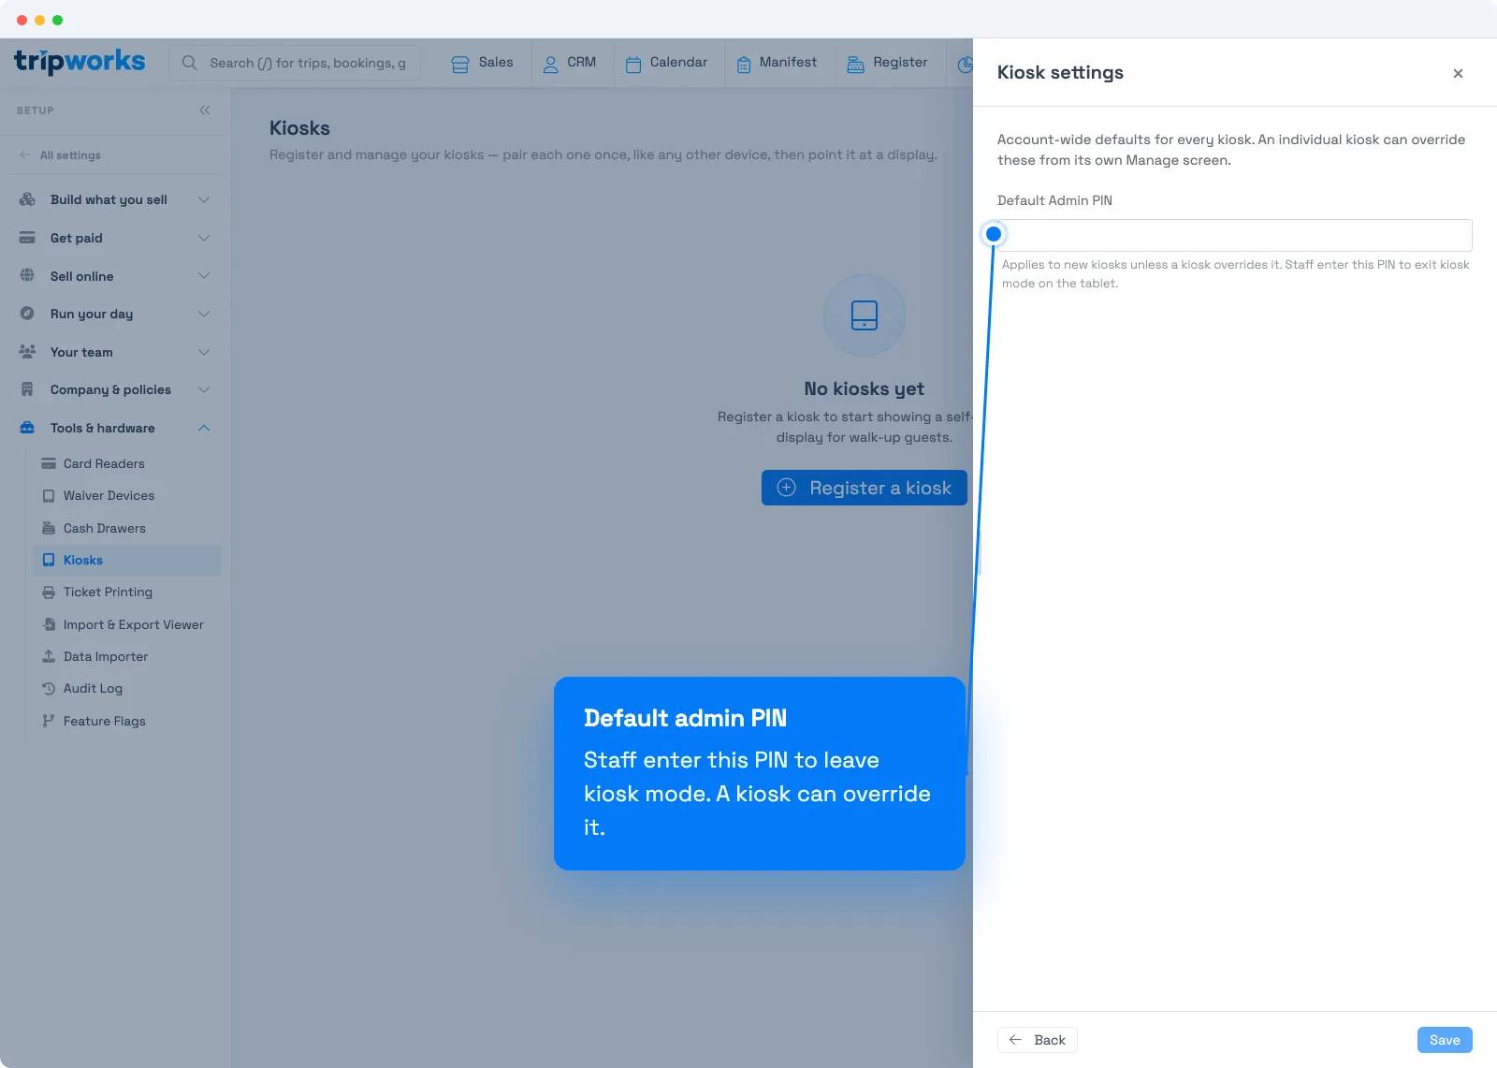Open the Register tab
Image resolution: width=1497 pixels, height=1068 pixels.
click(x=888, y=63)
